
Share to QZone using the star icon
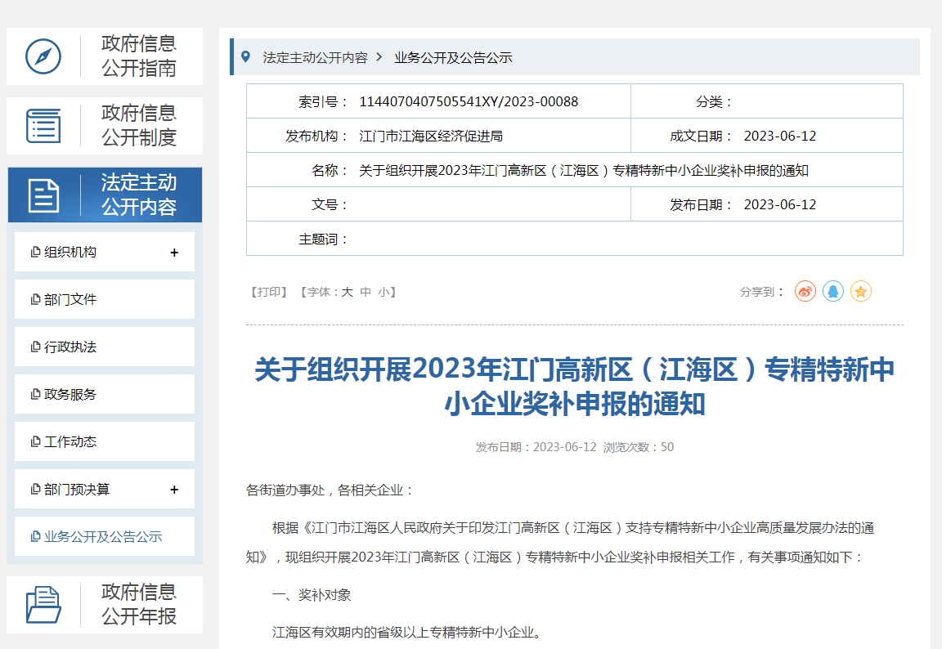click(x=860, y=291)
